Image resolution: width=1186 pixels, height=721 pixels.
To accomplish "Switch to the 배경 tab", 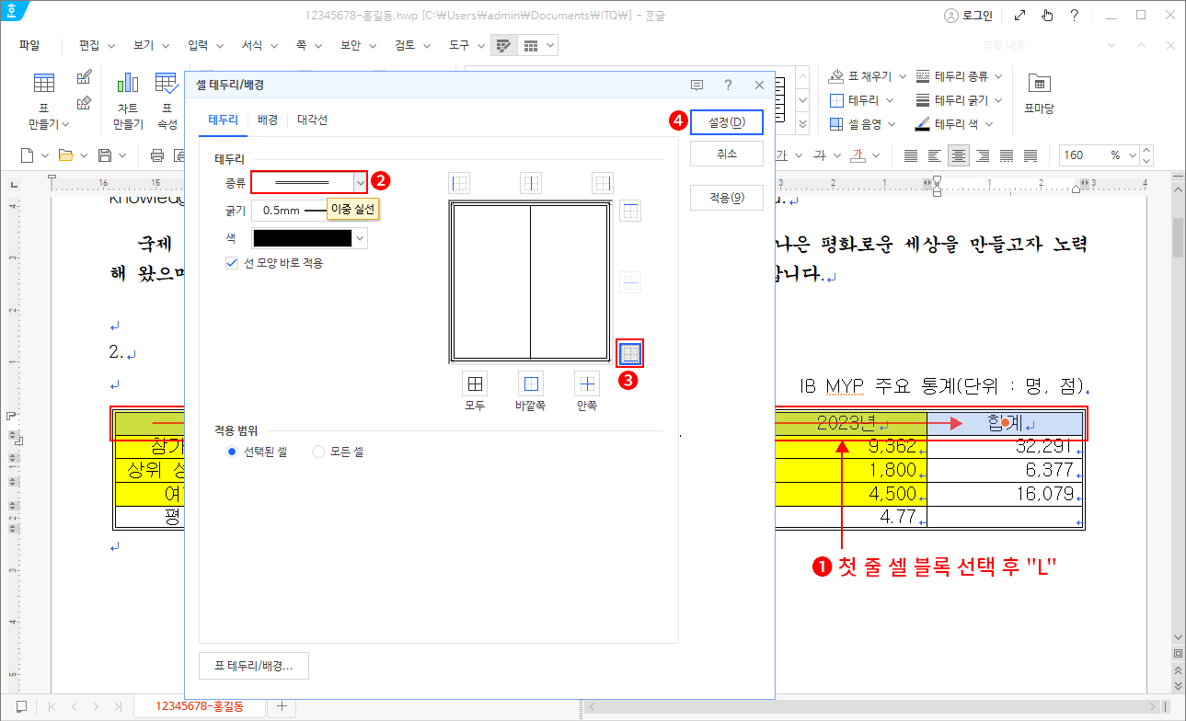I will (268, 120).
